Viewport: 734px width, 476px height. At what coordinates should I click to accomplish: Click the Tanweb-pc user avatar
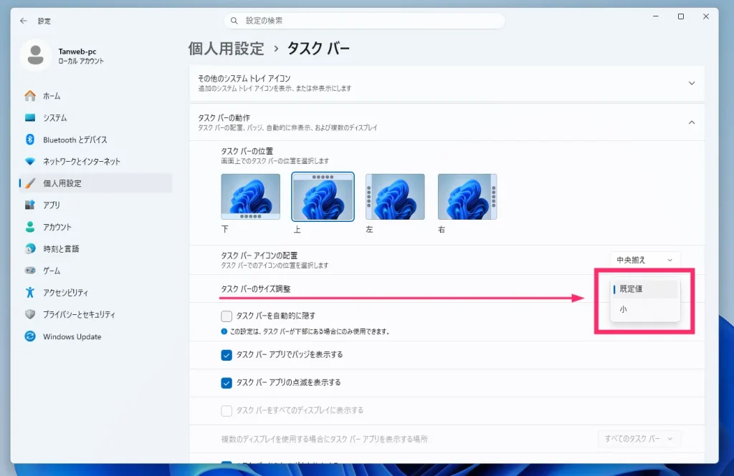click(x=36, y=56)
